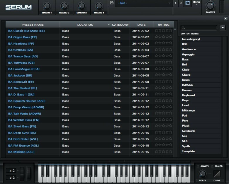
Task: Click the mod wheel
Action: click(29, 174)
